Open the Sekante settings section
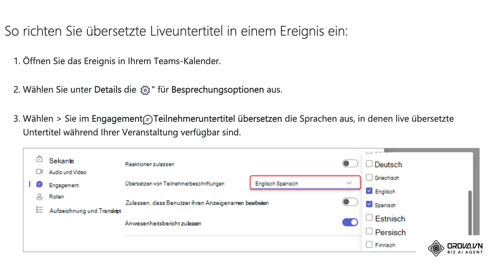502x269 pixels. [x=61, y=161]
